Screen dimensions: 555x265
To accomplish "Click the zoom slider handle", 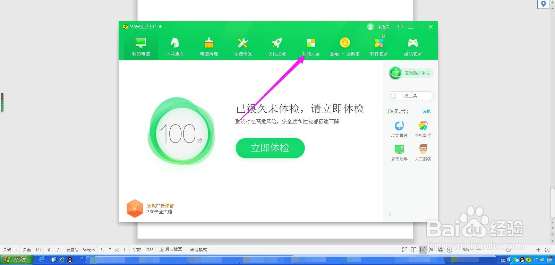I will coord(509,250).
